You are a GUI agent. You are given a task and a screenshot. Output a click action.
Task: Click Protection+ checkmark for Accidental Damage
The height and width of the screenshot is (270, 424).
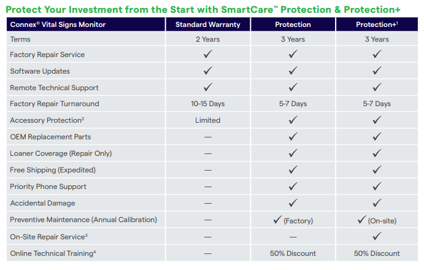click(x=377, y=203)
